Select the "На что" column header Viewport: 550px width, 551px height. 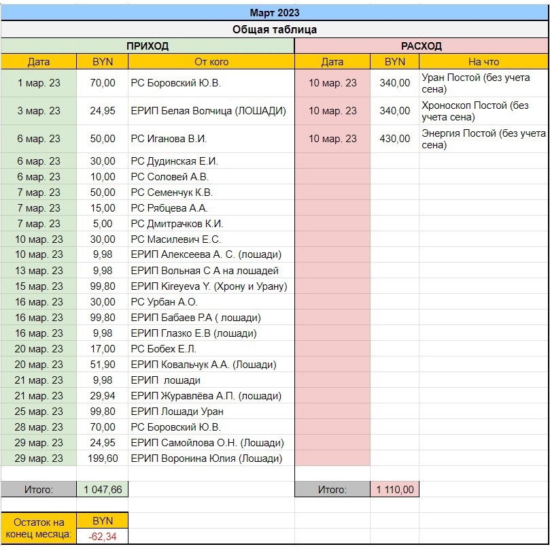pyautogui.click(x=483, y=62)
